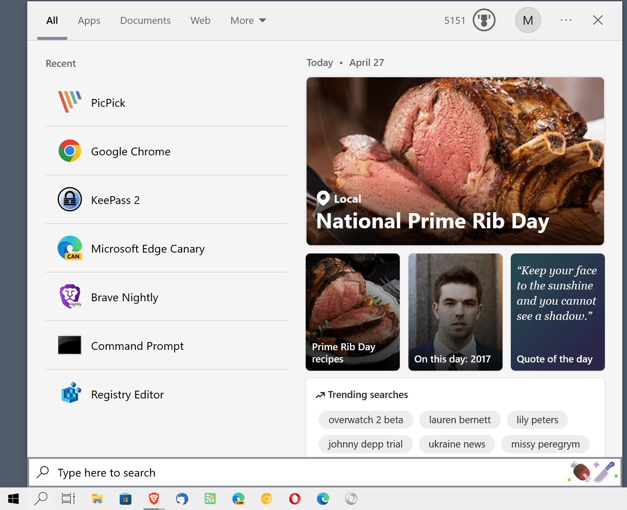This screenshot has height=510, width=627.
Task: Search trending 'johnny depp trial'
Action: (366, 444)
